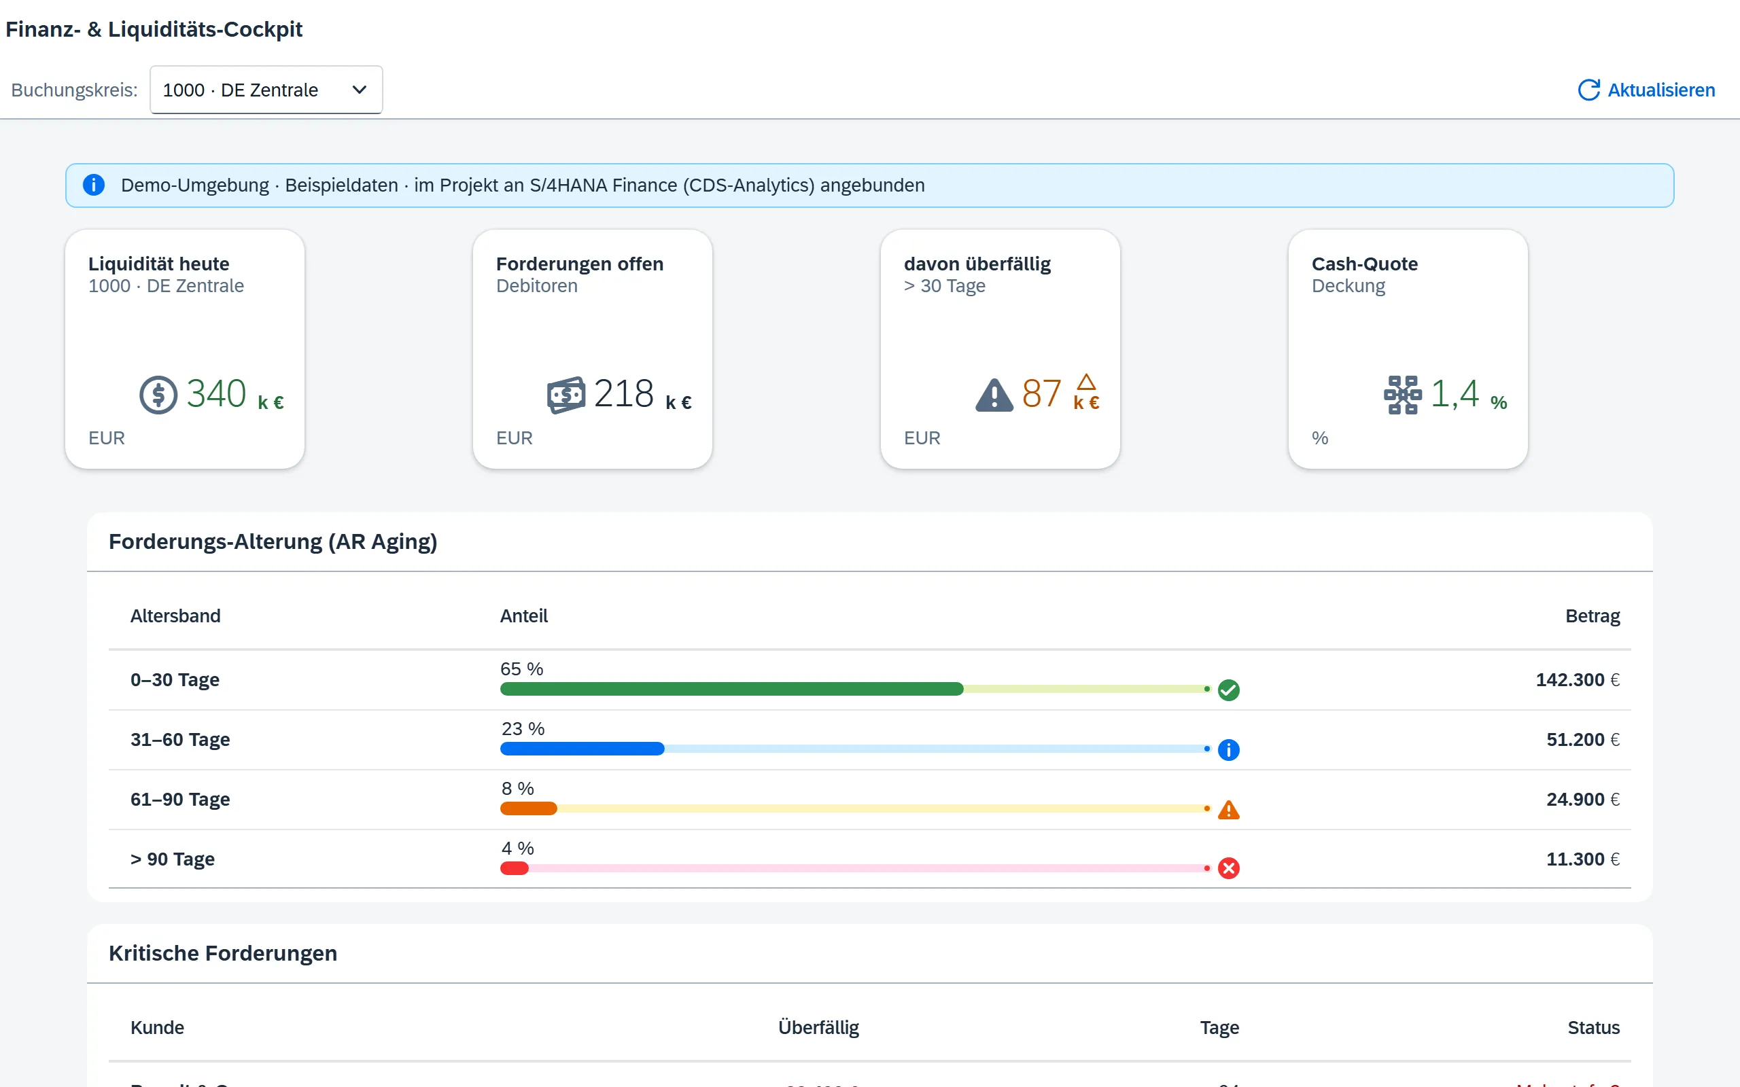The width and height of the screenshot is (1740, 1087).
Task: Click the info icon in the demo banner
Action: pos(94,185)
